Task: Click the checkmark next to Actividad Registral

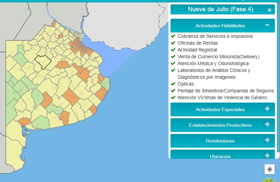Action: (173, 50)
